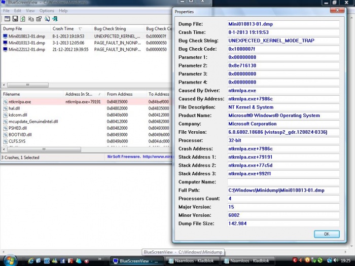The width and height of the screenshot is (355, 266).
Task: Open the File menu
Action: pyautogui.click(x=6, y=11)
